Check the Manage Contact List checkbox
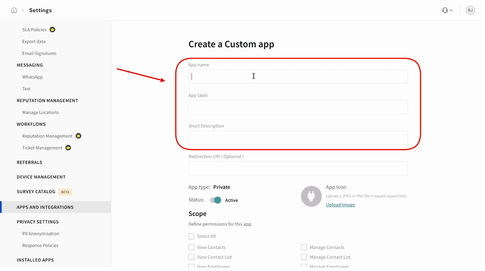Viewport: 485px width, 271px height. pos(304,257)
